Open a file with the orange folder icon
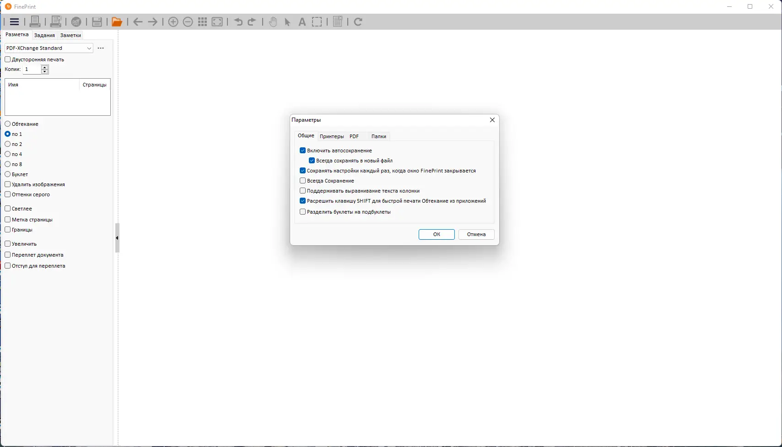The width and height of the screenshot is (782, 447). click(x=117, y=22)
